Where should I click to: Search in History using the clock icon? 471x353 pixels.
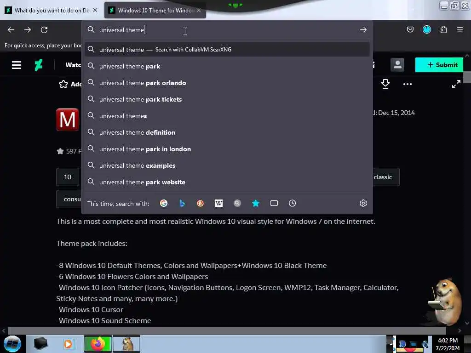(292, 204)
